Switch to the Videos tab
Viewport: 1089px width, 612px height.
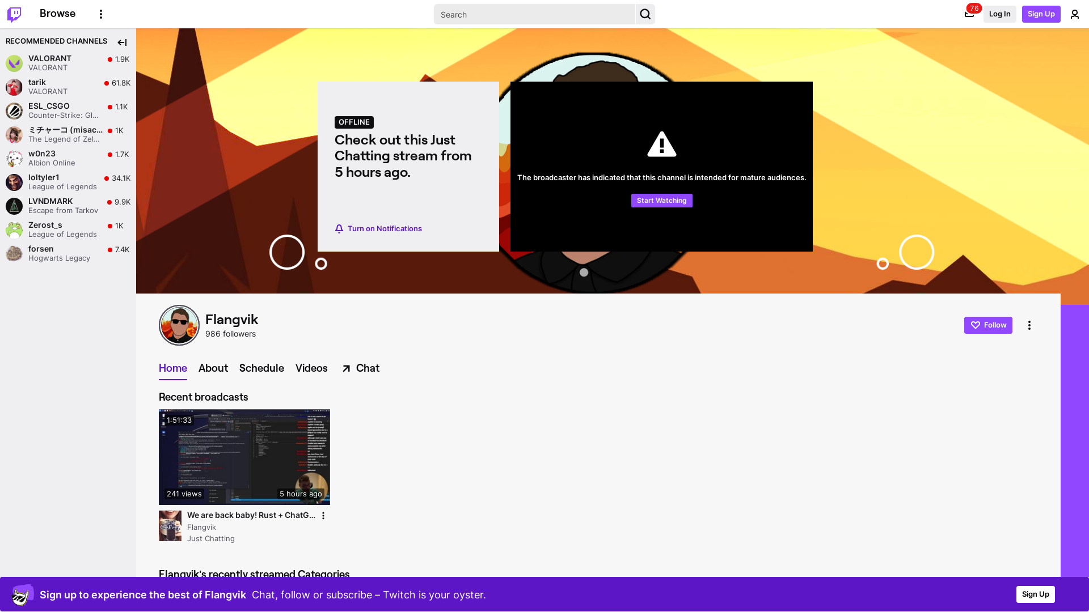311,368
